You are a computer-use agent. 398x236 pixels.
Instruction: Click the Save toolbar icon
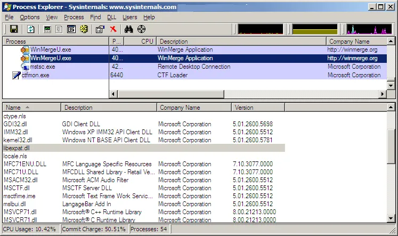click(14, 29)
